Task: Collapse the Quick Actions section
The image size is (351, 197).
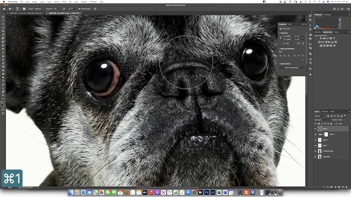Action: [x=279, y=63]
